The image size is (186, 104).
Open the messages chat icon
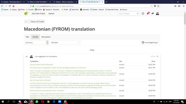(x=153, y=14)
